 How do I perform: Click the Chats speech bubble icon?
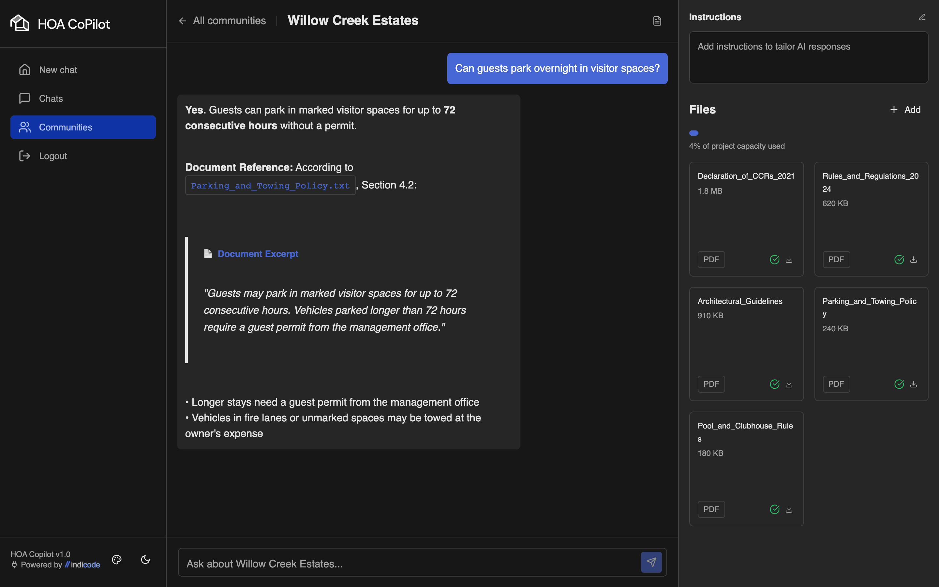(x=24, y=98)
